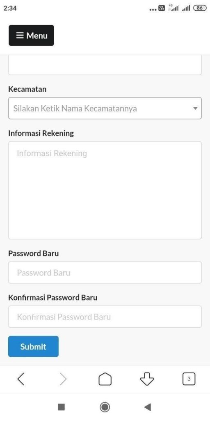Tap the battery indicator in status bar
Viewport: 210px width, 421px height.
click(200, 8)
